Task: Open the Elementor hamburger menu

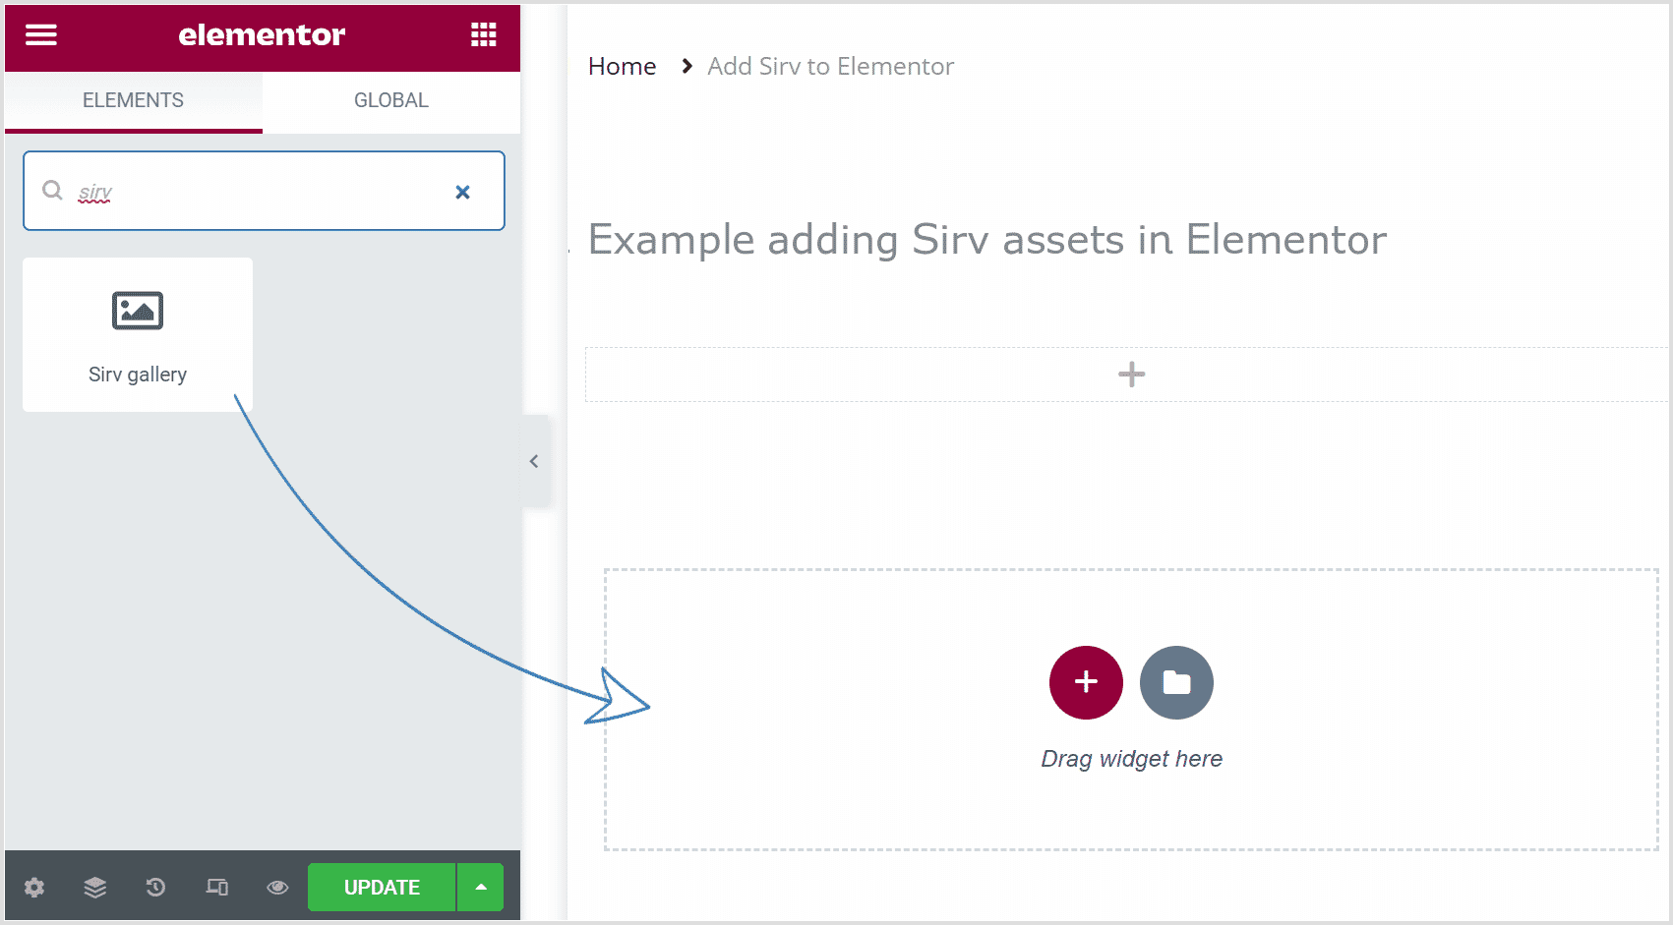Action: click(40, 35)
